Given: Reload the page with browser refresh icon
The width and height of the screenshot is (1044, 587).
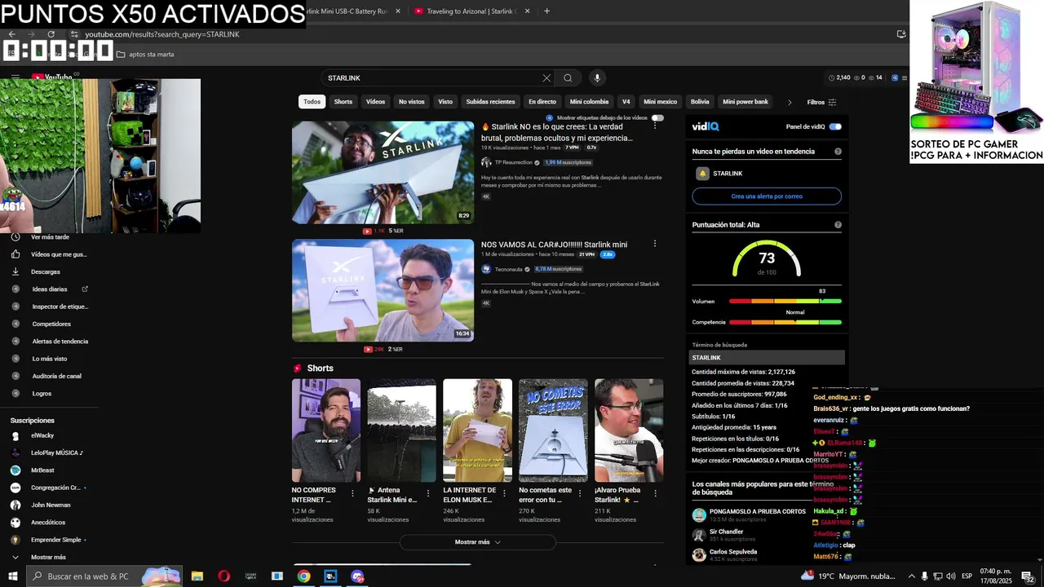Looking at the screenshot, I should click(51, 34).
